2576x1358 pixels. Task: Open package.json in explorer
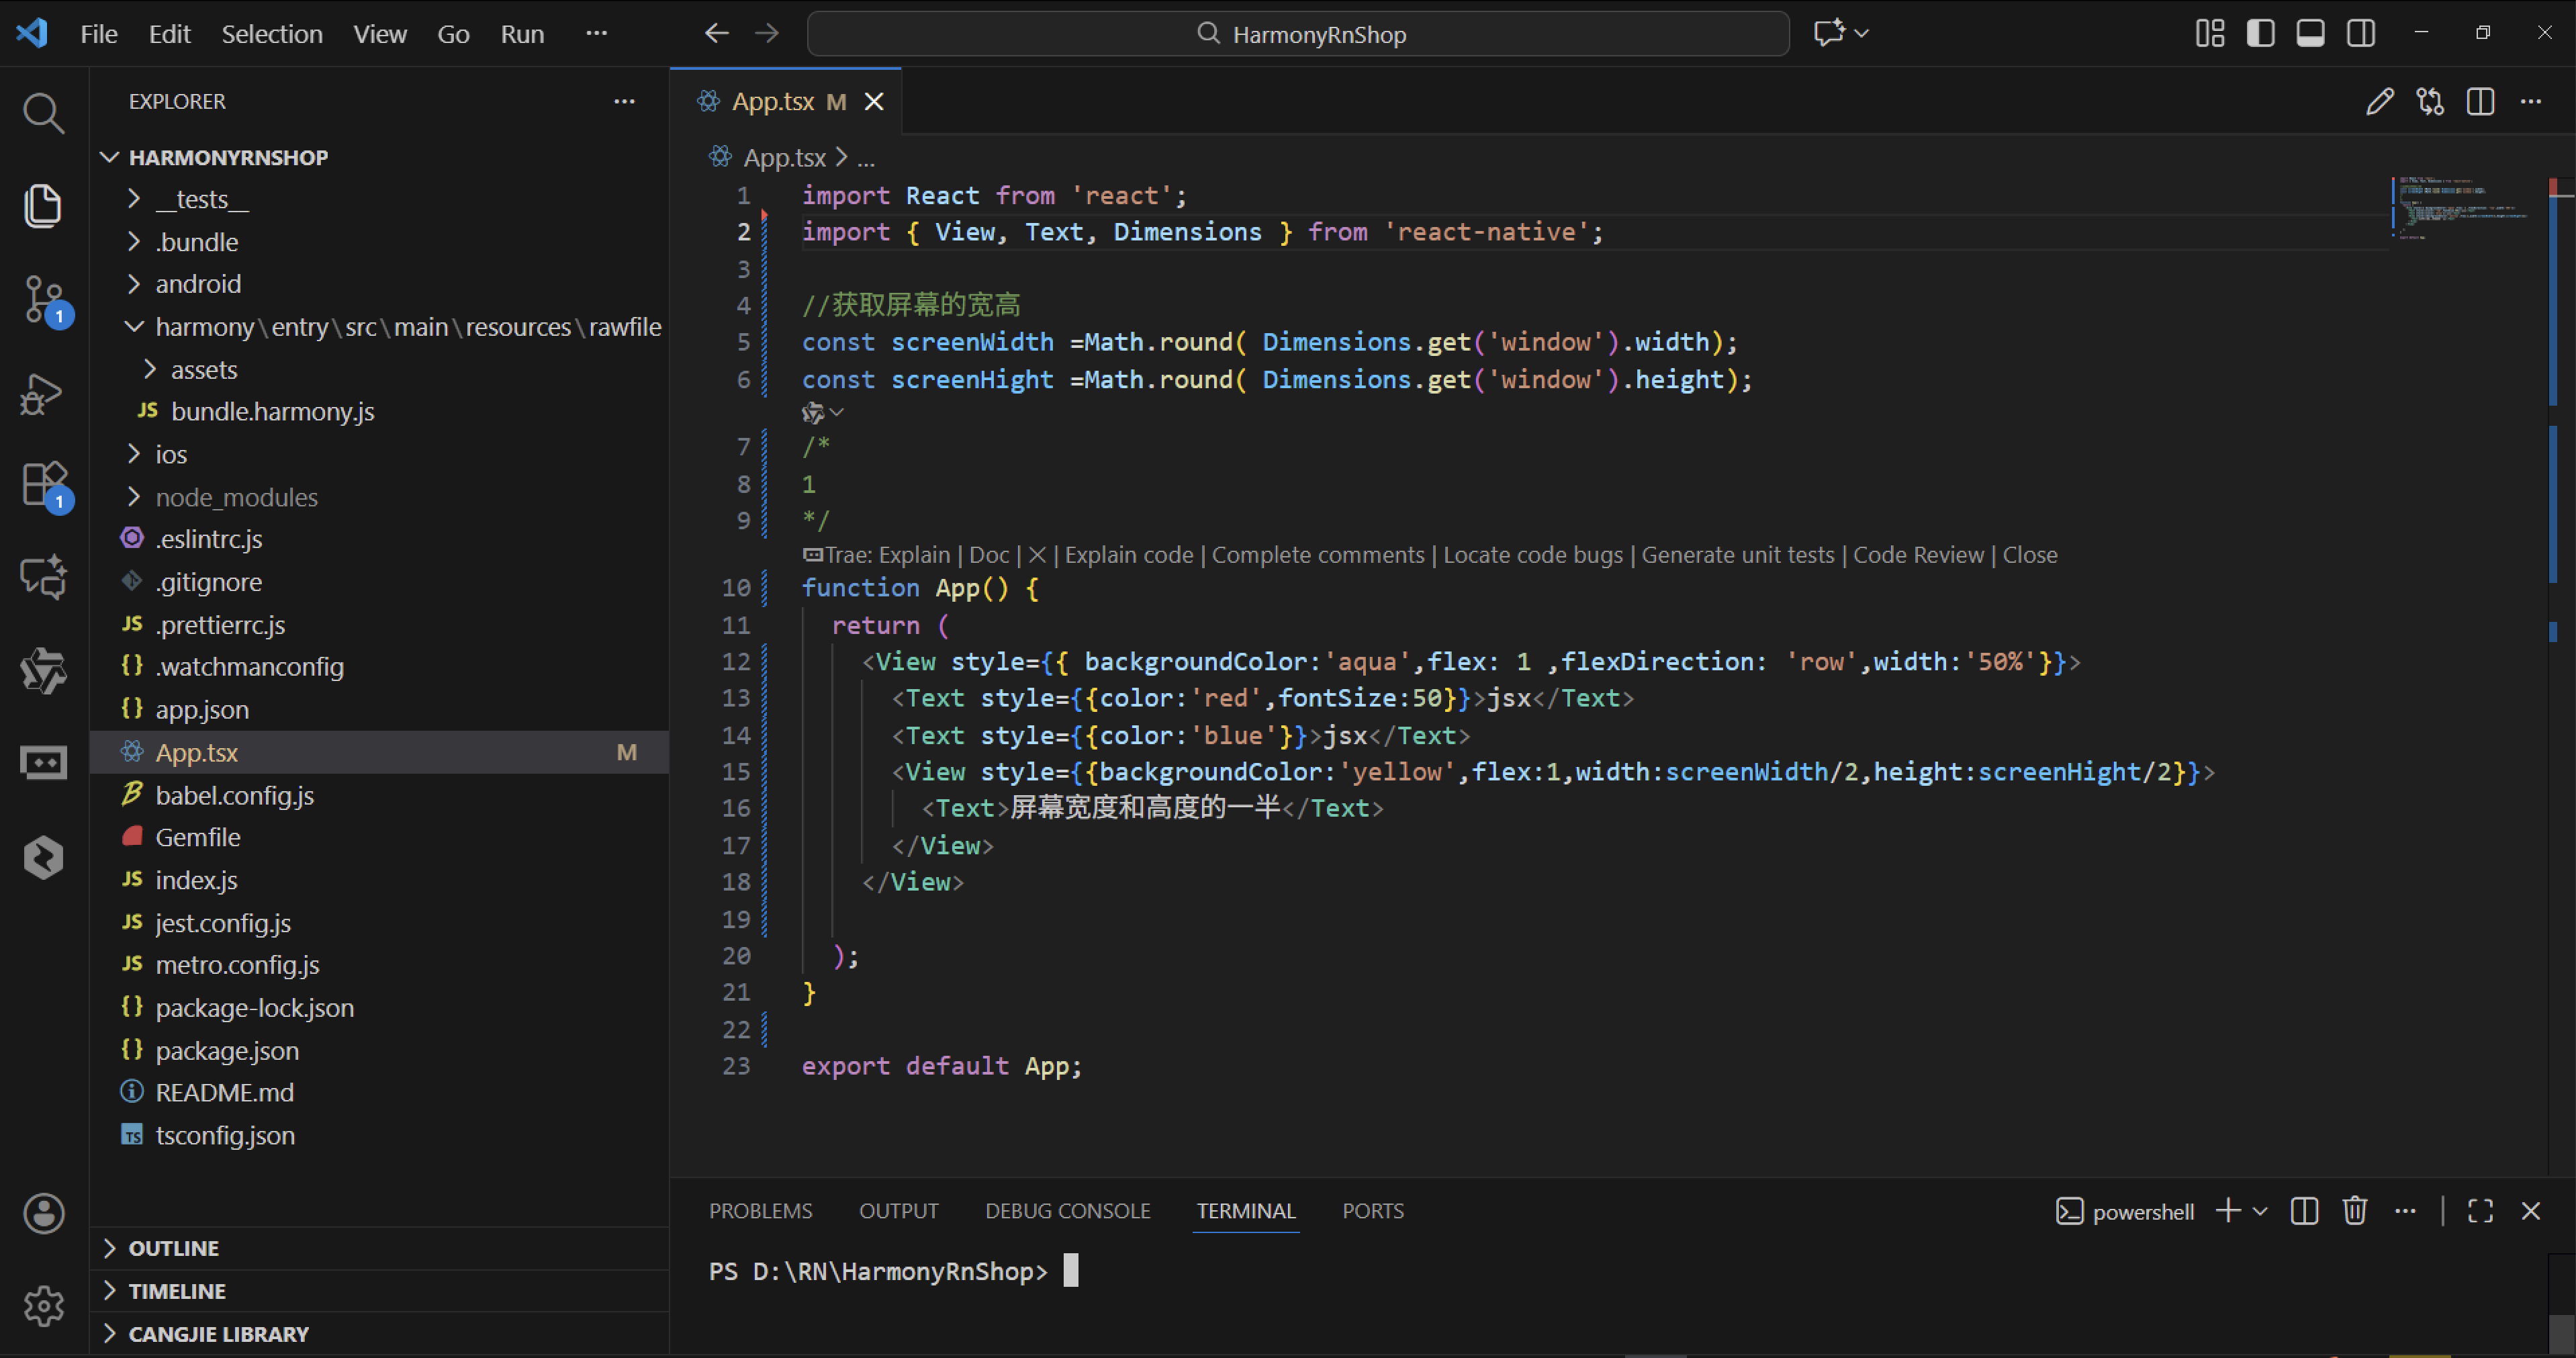tap(379, 1050)
